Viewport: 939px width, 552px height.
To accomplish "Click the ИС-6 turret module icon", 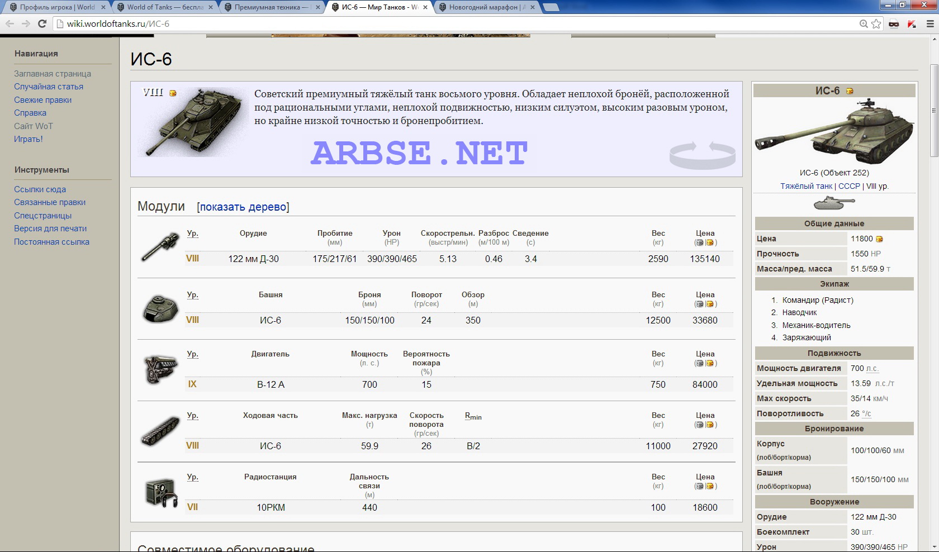I will (160, 308).
